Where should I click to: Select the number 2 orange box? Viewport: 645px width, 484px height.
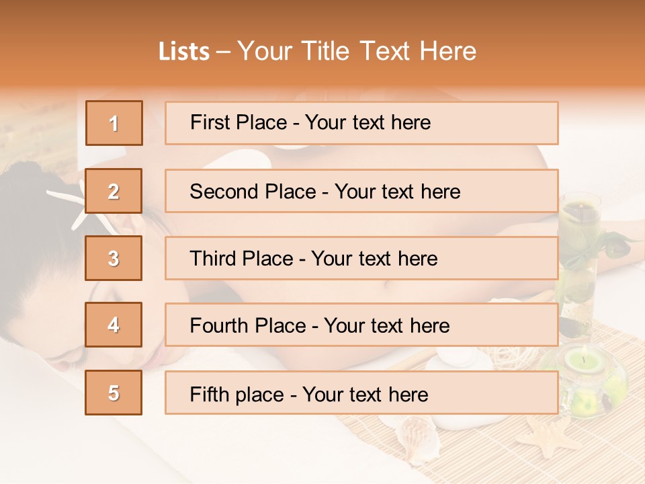[114, 191]
